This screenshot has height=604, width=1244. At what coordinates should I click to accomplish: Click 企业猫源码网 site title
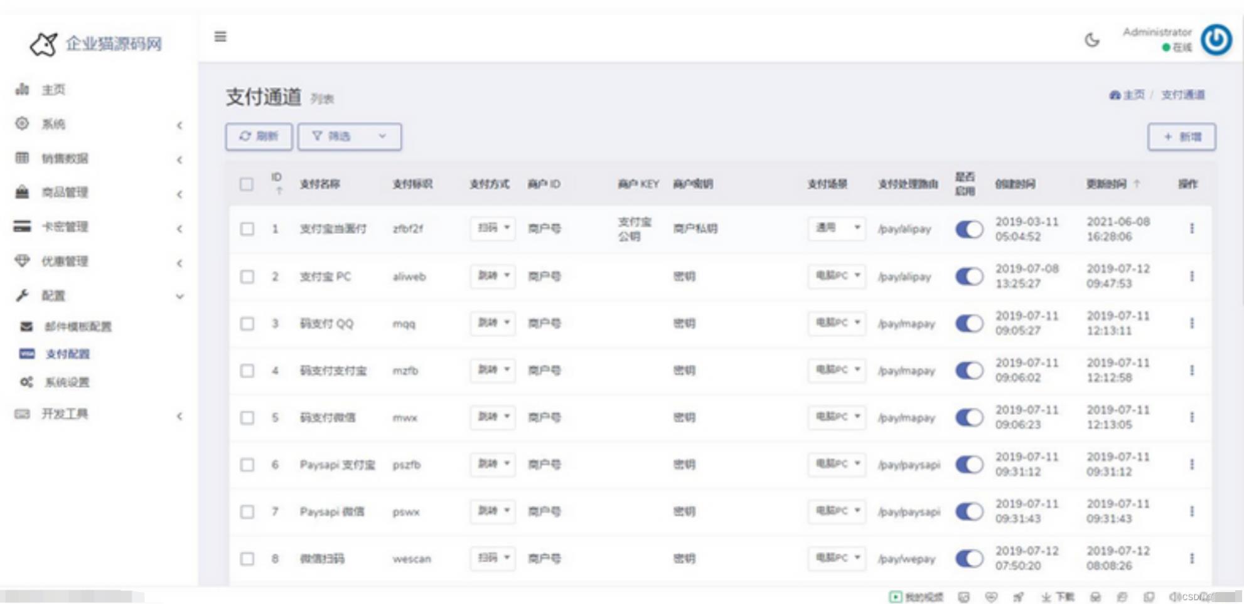point(114,43)
